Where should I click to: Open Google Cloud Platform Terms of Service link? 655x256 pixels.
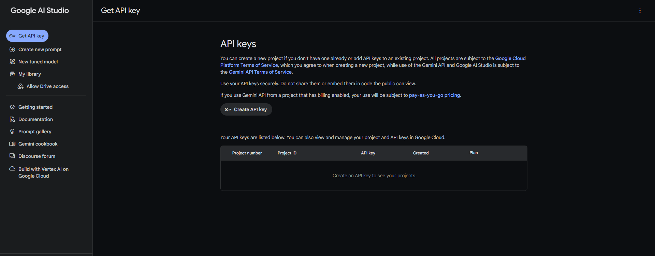point(249,65)
